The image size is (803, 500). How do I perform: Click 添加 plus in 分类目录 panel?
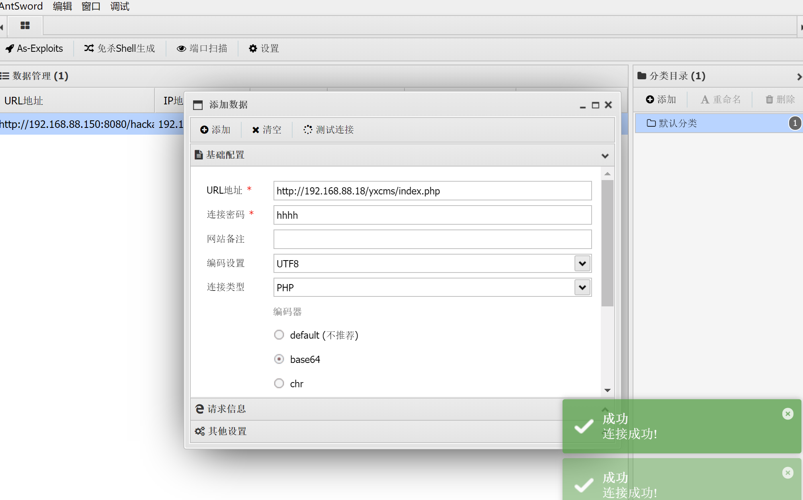661,100
